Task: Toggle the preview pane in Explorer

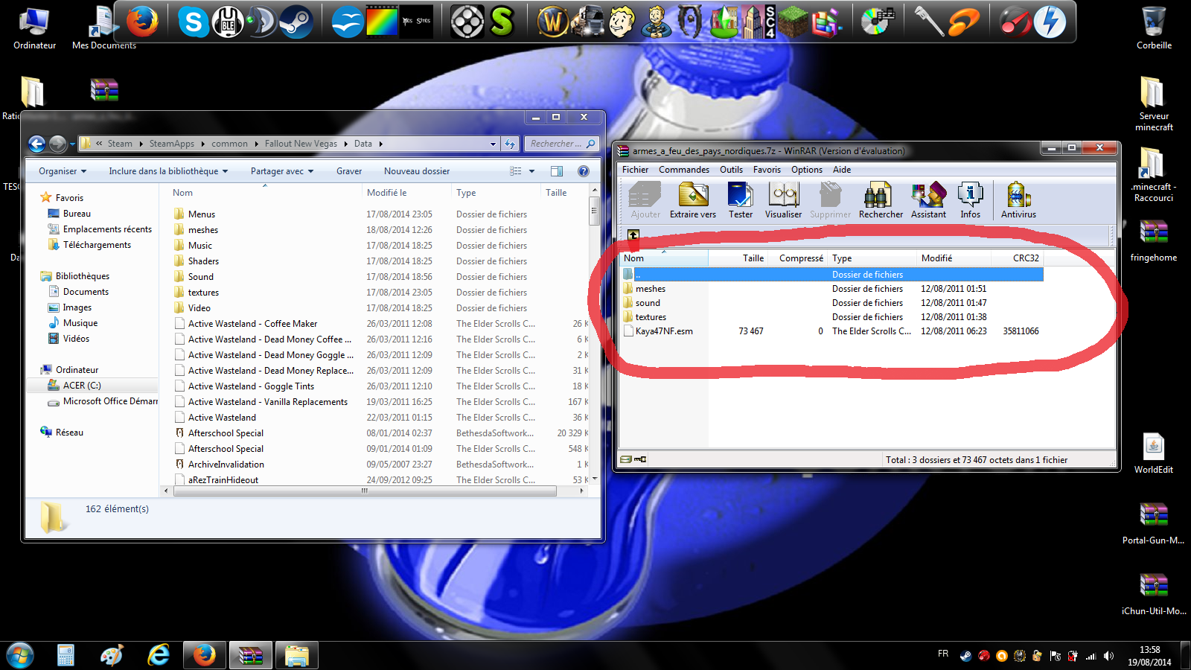Action: click(x=557, y=171)
